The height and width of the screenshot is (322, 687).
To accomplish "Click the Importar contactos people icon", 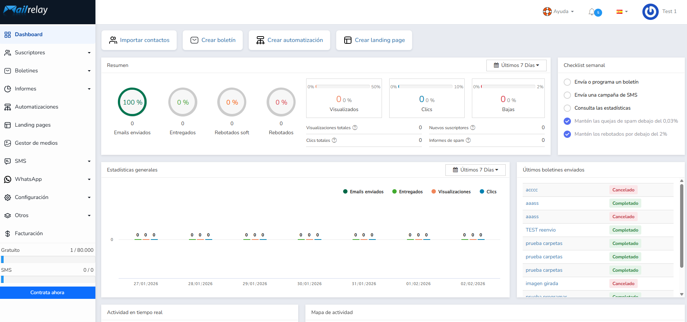I will 113,40.
